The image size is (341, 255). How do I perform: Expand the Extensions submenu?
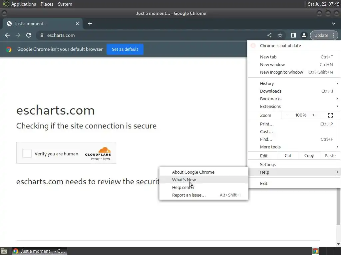[294, 106]
